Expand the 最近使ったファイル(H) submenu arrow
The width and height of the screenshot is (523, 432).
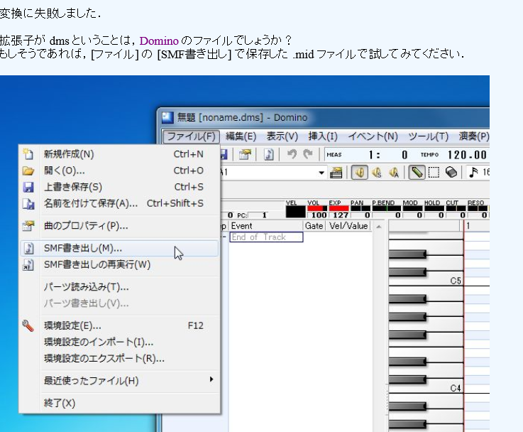[x=211, y=379]
